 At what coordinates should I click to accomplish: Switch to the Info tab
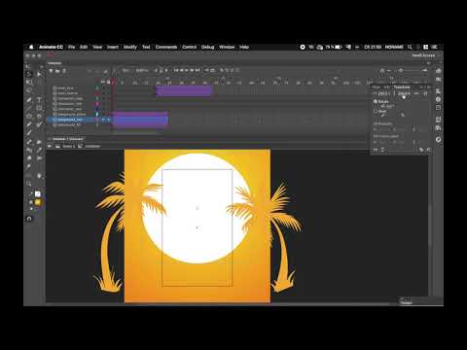coord(387,87)
